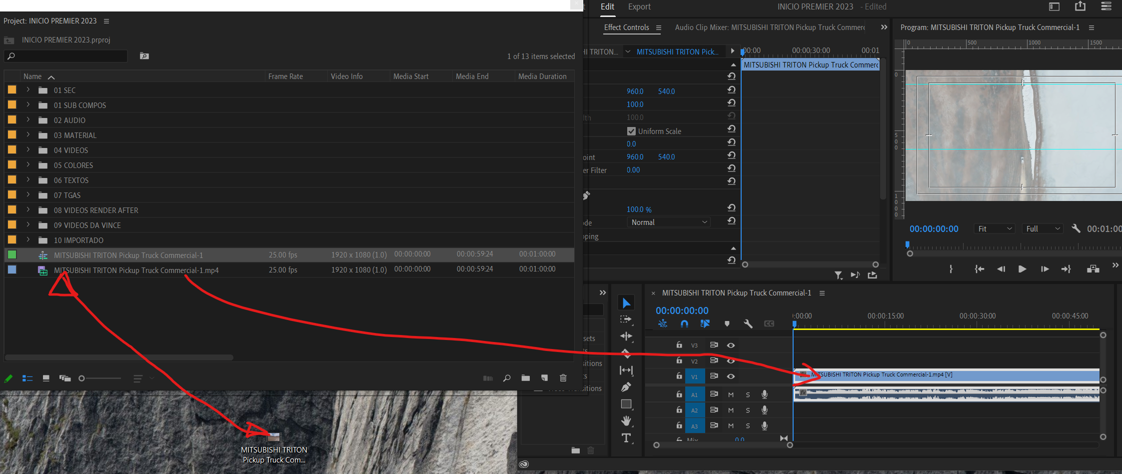Click the Captions CC icon in timeline

[x=769, y=323]
